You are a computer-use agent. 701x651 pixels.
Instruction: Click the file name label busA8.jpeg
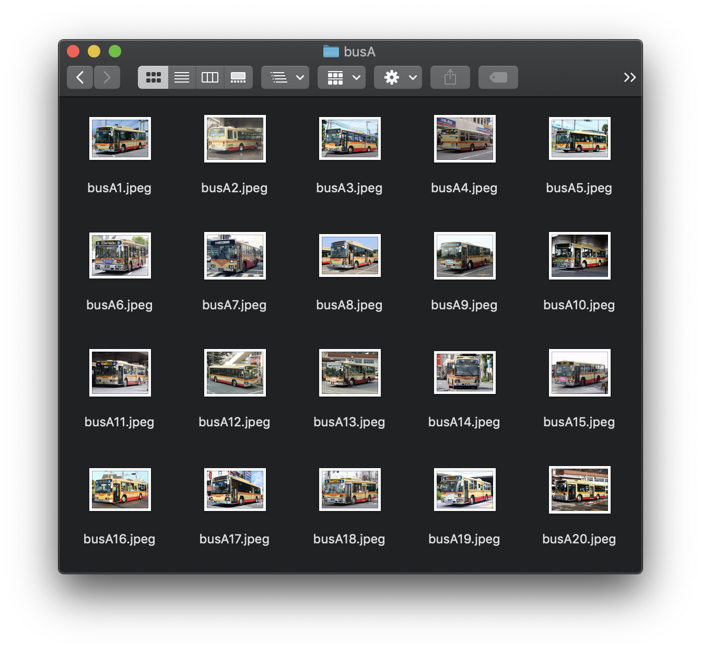[x=349, y=305]
